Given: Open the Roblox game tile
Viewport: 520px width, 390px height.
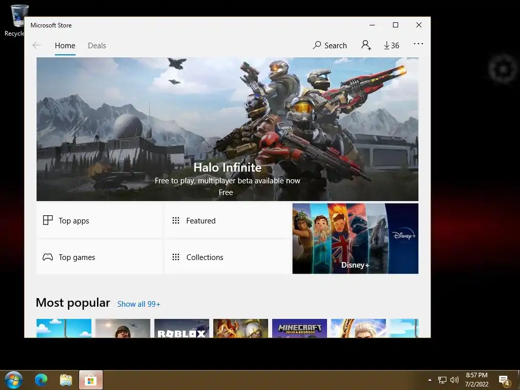Looking at the screenshot, I should tap(182, 329).
